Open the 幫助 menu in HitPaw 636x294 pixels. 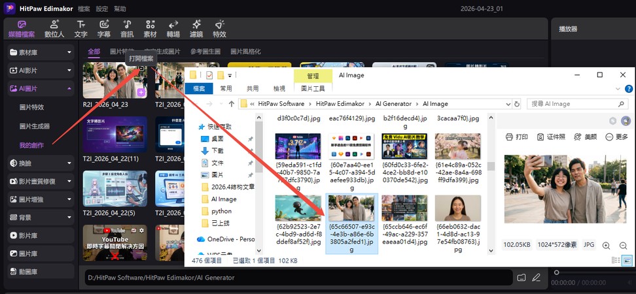[120, 8]
